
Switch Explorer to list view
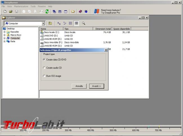click(70, 23)
